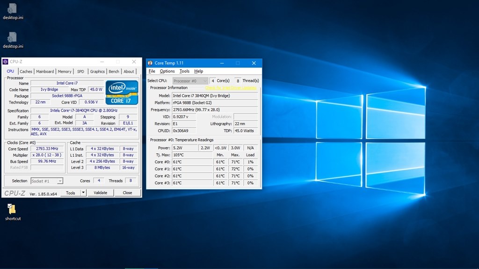The height and width of the screenshot is (269, 479).
Task: Click the CPU-Z title bar icon
Action: coord(6,62)
